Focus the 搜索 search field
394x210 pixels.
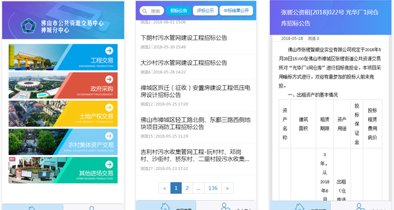pos(152,11)
